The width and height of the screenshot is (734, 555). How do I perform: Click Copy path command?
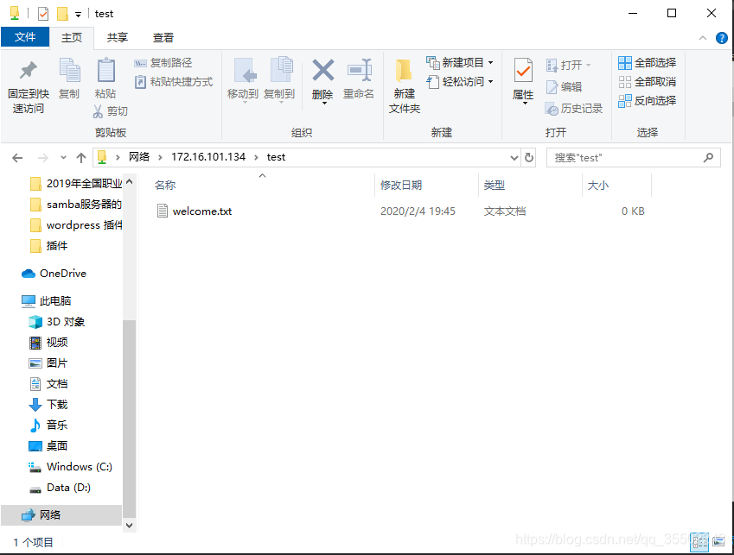coord(163,63)
